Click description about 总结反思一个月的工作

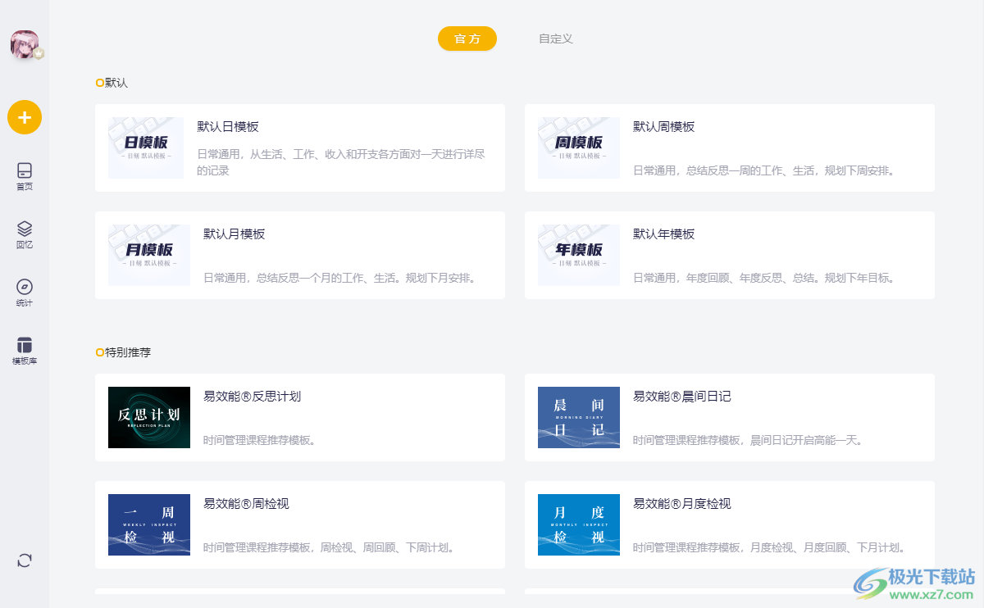coord(340,278)
